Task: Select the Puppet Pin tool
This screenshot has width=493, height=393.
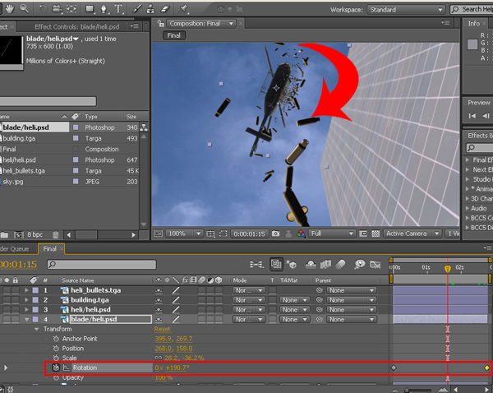Action: click(x=183, y=9)
